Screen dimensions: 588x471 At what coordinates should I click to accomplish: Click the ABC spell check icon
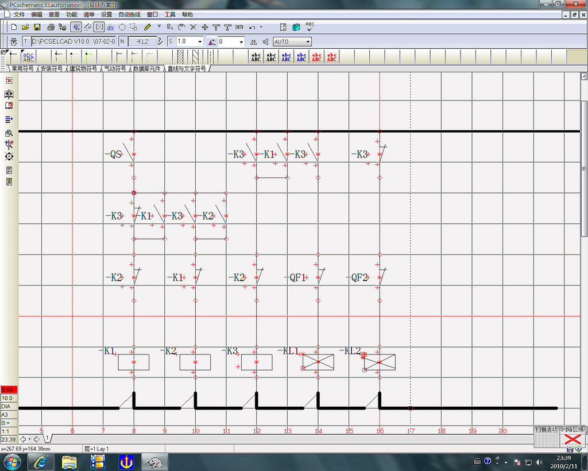tap(310, 26)
